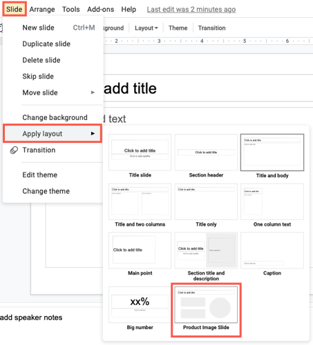Apply the Big number layout
The image size is (313, 345).
pyautogui.click(x=140, y=305)
